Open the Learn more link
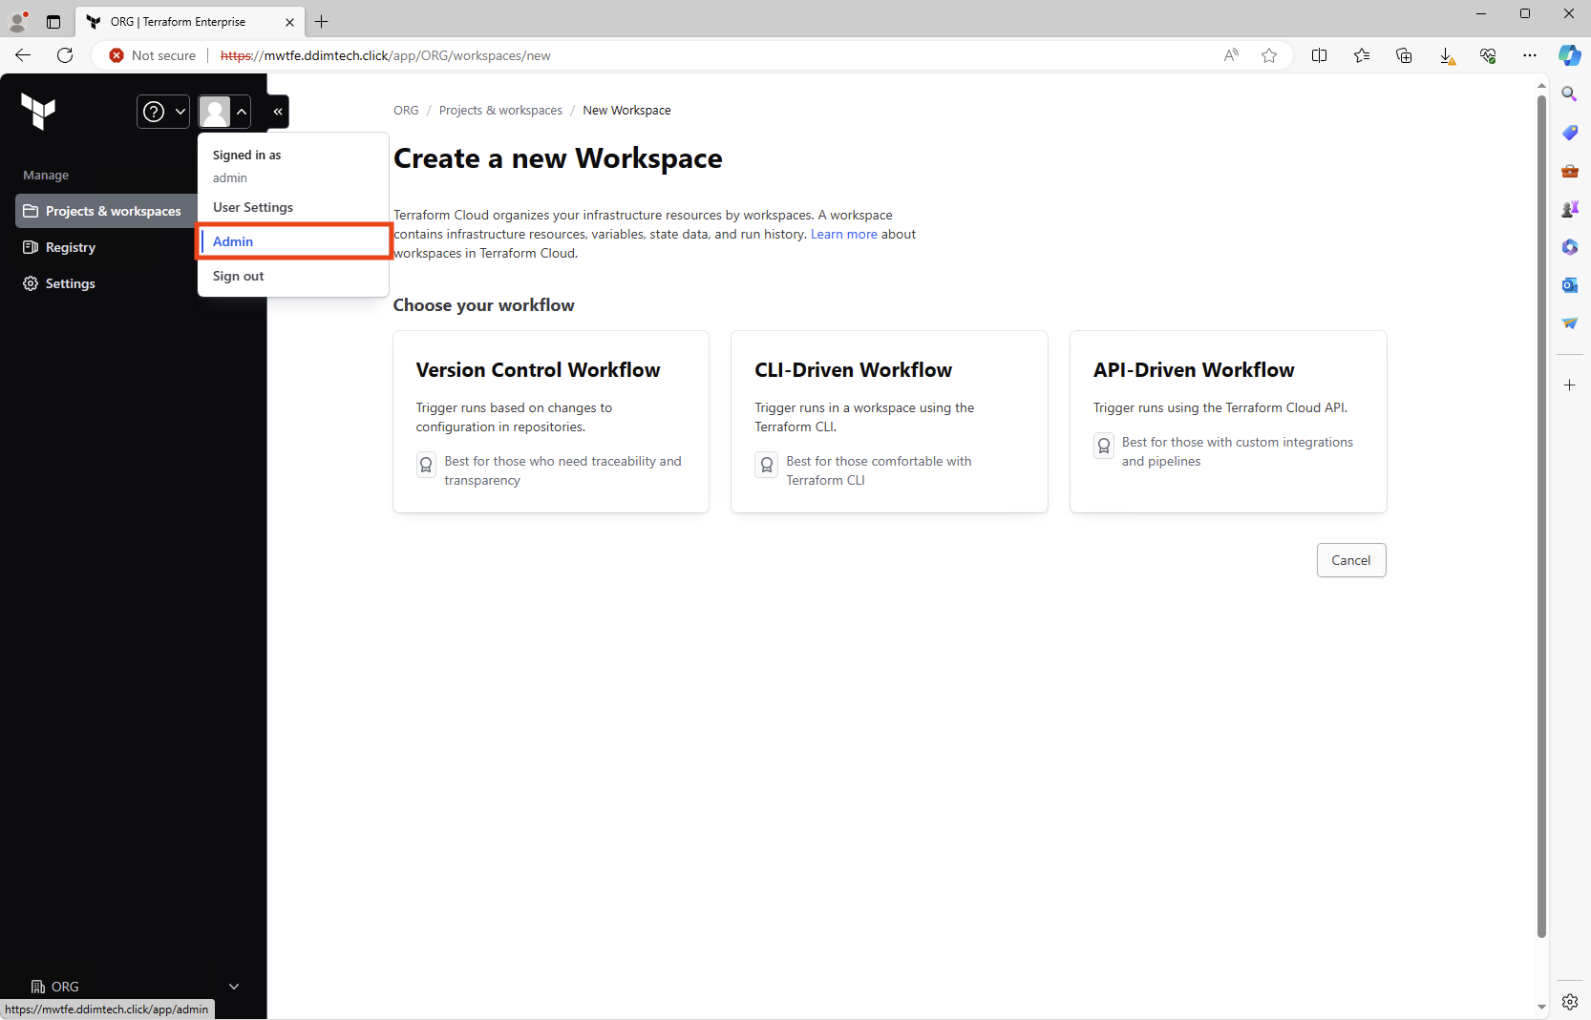1591x1020 pixels. coord(844,234)
